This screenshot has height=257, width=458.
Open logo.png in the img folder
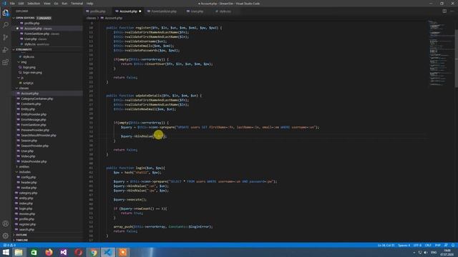(x=29, y=67)
